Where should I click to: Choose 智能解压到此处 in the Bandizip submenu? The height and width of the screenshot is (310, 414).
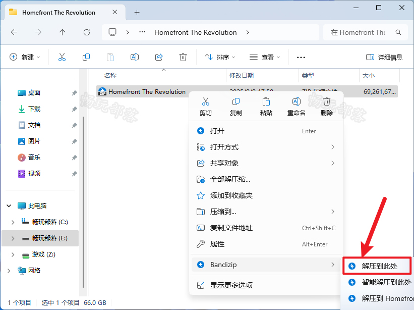pyautogui.click(x=379, y=282)
